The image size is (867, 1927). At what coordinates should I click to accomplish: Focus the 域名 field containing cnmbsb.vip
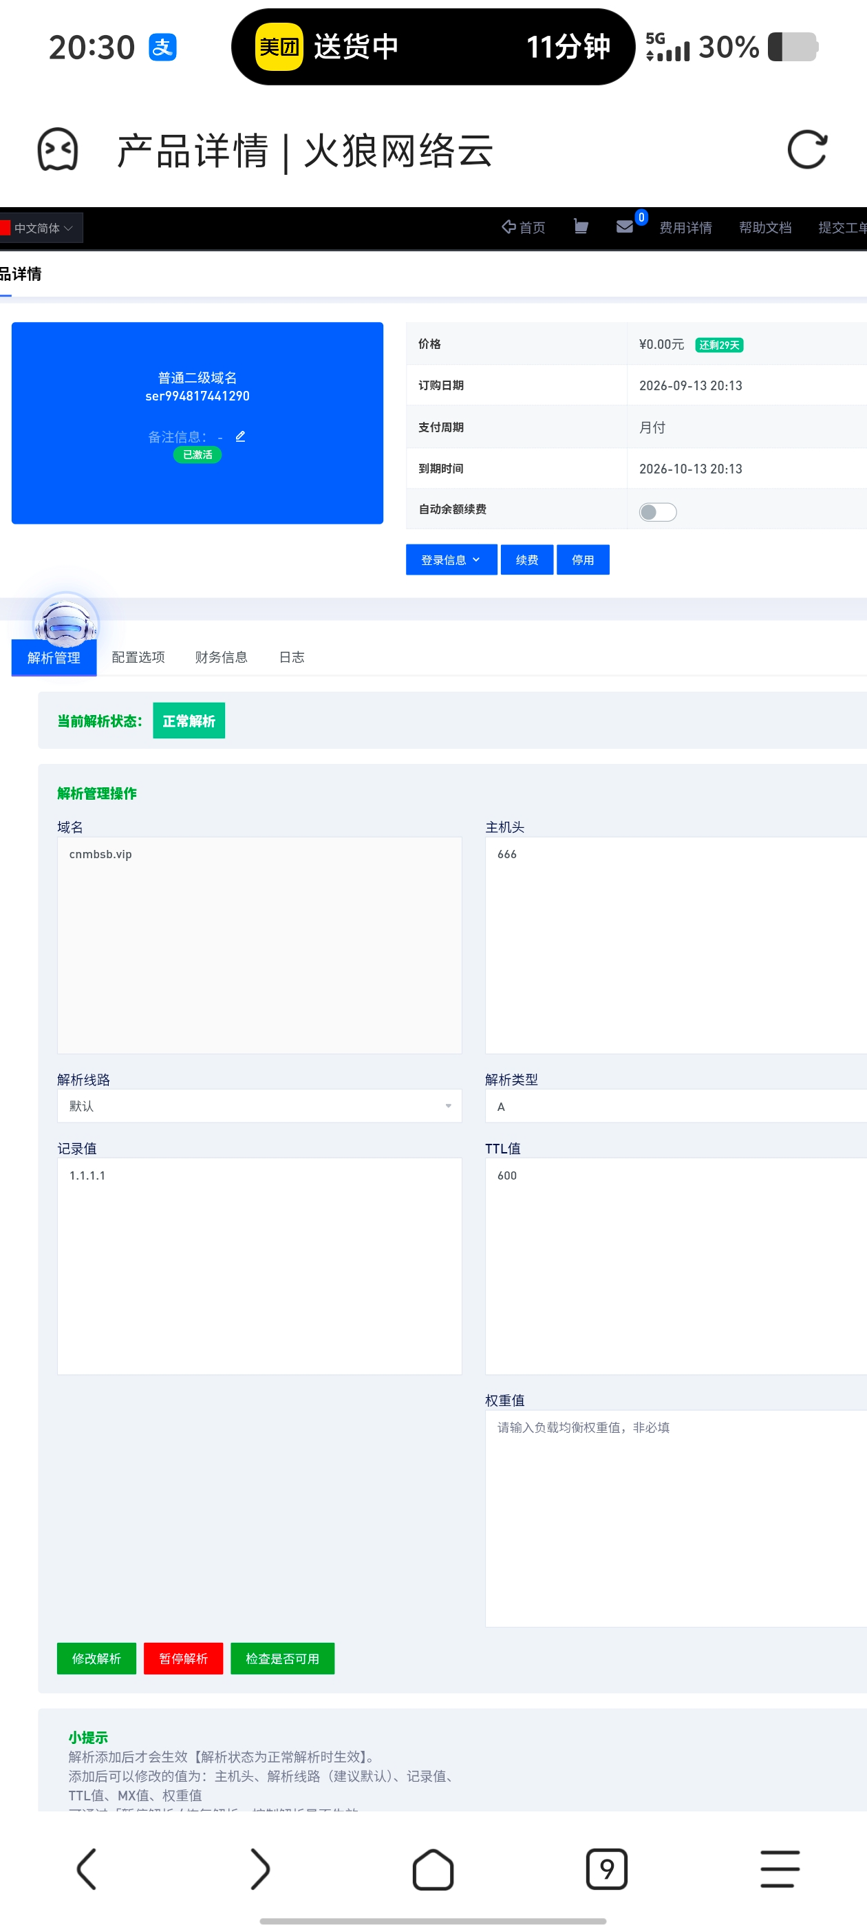click(259, 945)
